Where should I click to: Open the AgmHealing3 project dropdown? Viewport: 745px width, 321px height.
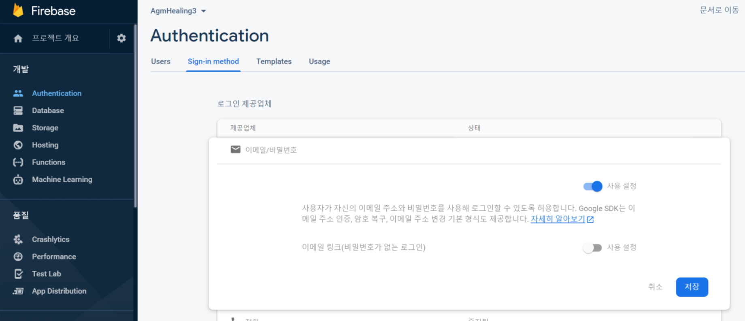(x=178, y=11)
